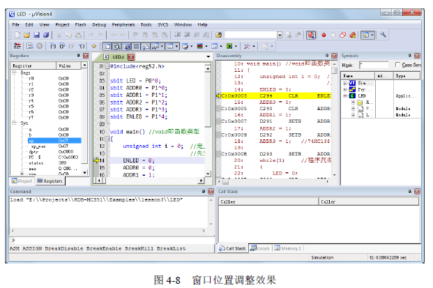Click the Open file toolbar icon
The image size is (433, 288).
click(x=26, y=34)
